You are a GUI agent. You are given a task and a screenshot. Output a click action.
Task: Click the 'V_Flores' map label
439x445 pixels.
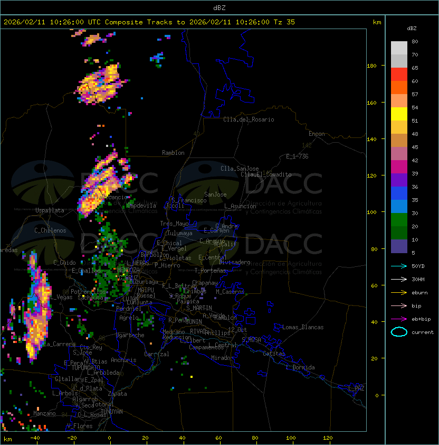click(x=80, y=426)
